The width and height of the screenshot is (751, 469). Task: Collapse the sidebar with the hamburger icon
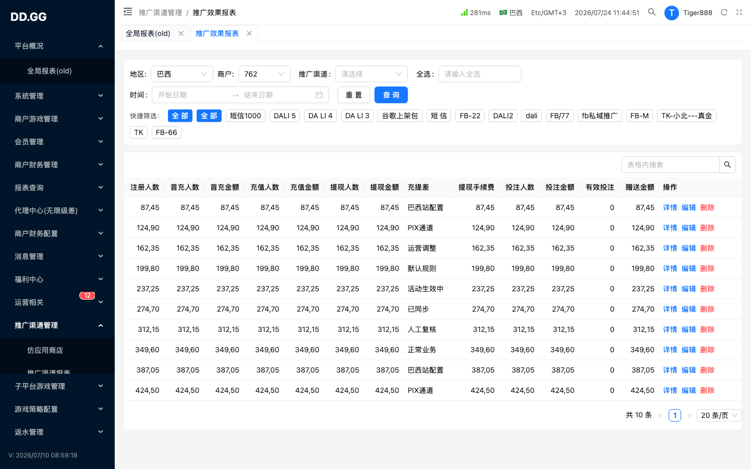(x=128, y=12)
